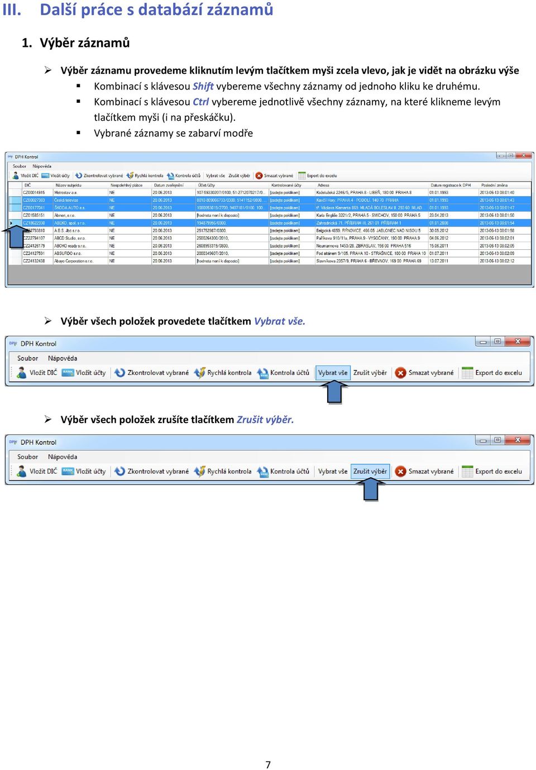This screenshot has height=770, width=536.
Task: Sort by the DIČ column header
Action: [37, 185]
